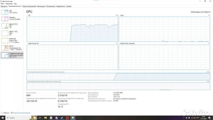Switch to the Автозагрузка tab

click(x=41, y=7)
